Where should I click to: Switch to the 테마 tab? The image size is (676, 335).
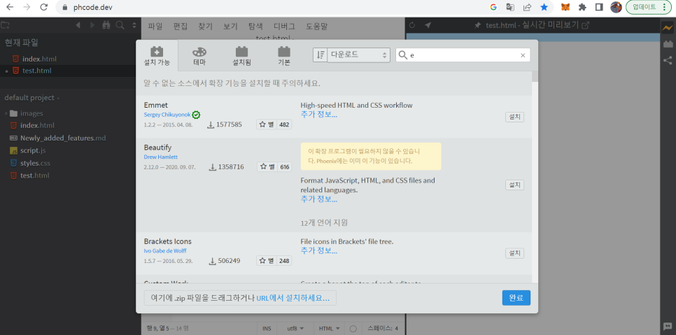click(x=199, y=55)
